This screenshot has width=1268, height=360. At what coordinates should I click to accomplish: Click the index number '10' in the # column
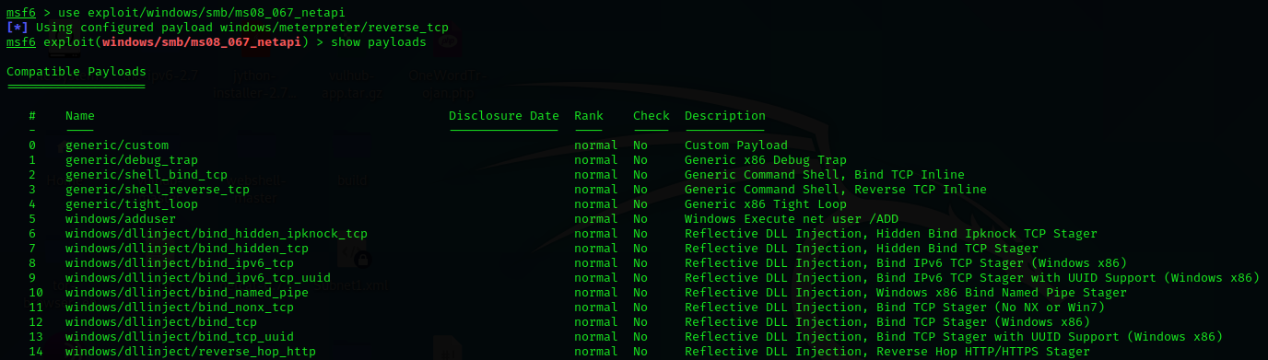pos(36,293)
